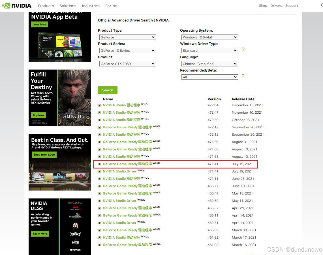
Task: Open NVIDIA Studio driver link dated December 13, 2021
Action: (121, 105)
